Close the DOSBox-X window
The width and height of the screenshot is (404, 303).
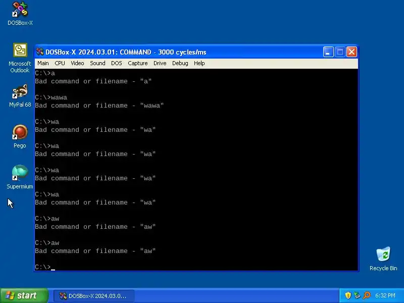point(351,52)
